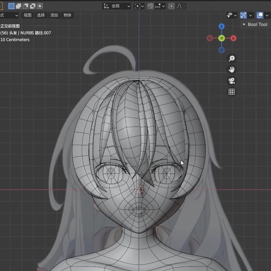Open the 视图 menu

pyautogui.click(x=28, y=15)
